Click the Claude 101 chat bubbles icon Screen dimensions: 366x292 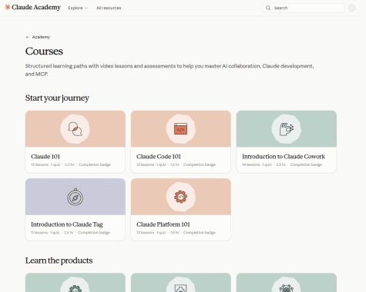(x=75, y=129)
